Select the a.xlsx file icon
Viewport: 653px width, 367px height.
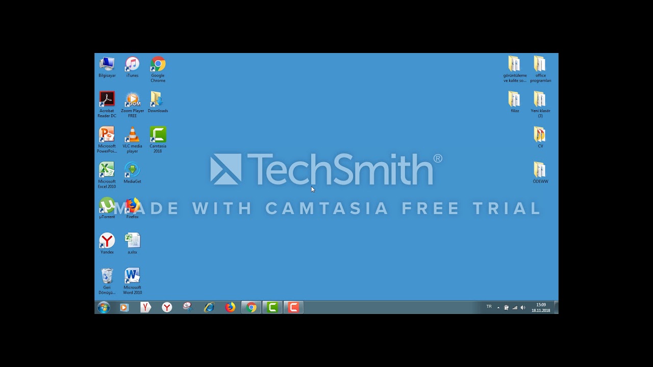[132, 243]
